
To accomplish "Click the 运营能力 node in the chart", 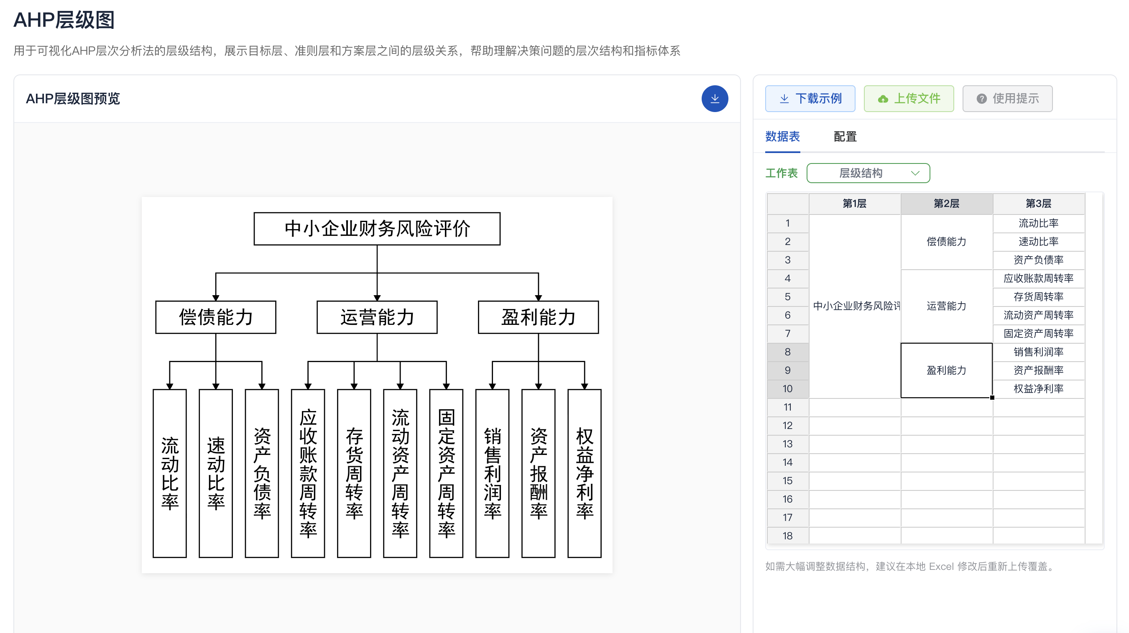I will pos(377,317).
